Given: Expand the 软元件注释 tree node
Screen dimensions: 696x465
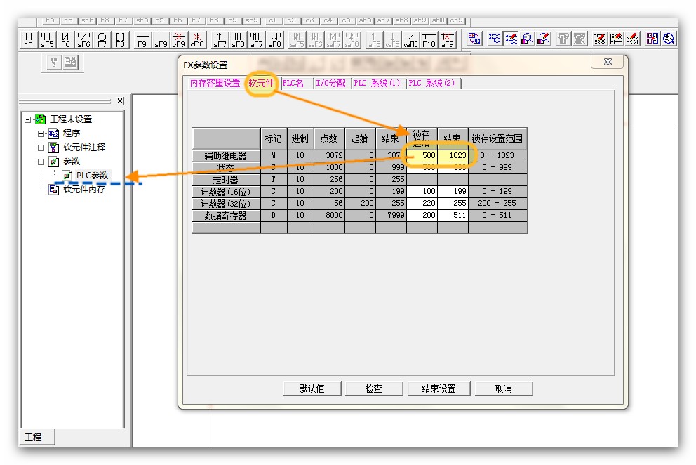Looking at the screenshot, I should (x=41, y=148).
